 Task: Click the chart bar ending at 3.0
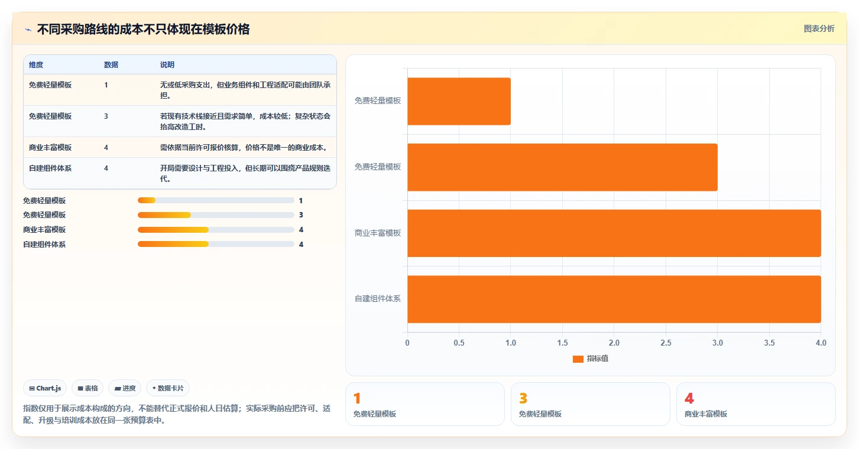click(562, 167)
